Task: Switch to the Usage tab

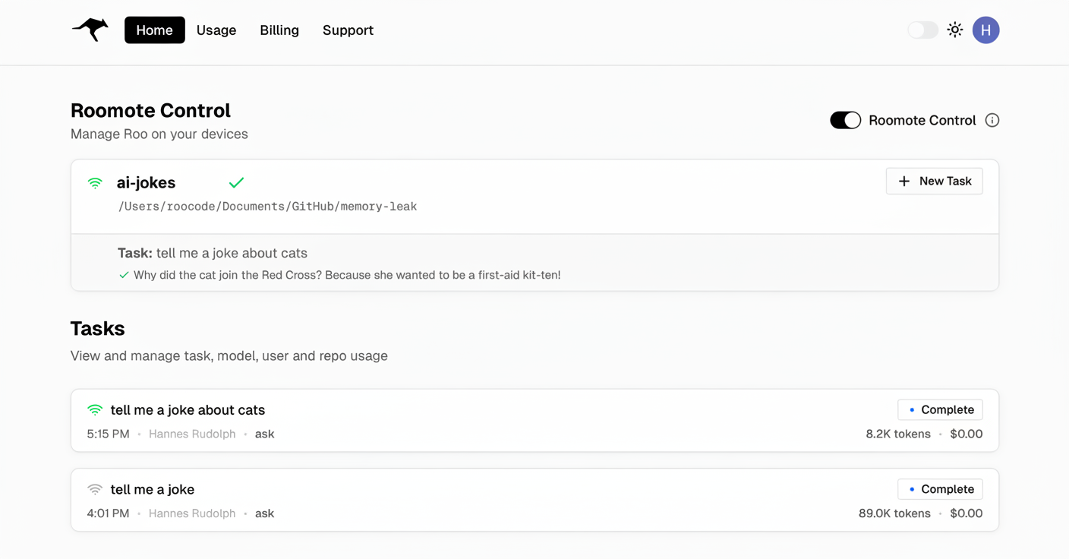Action: coord(216,30)
